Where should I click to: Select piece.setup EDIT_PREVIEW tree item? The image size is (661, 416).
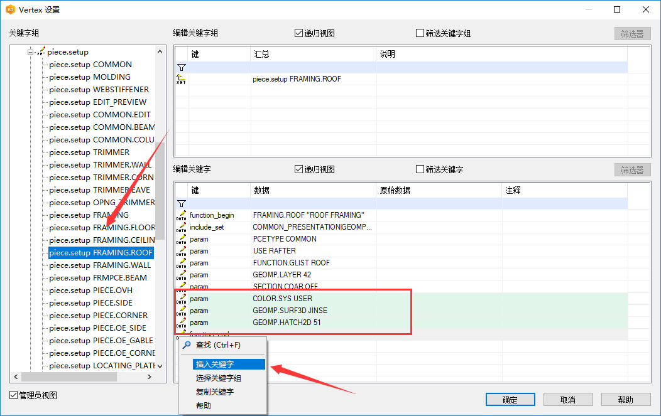[98, 102]
